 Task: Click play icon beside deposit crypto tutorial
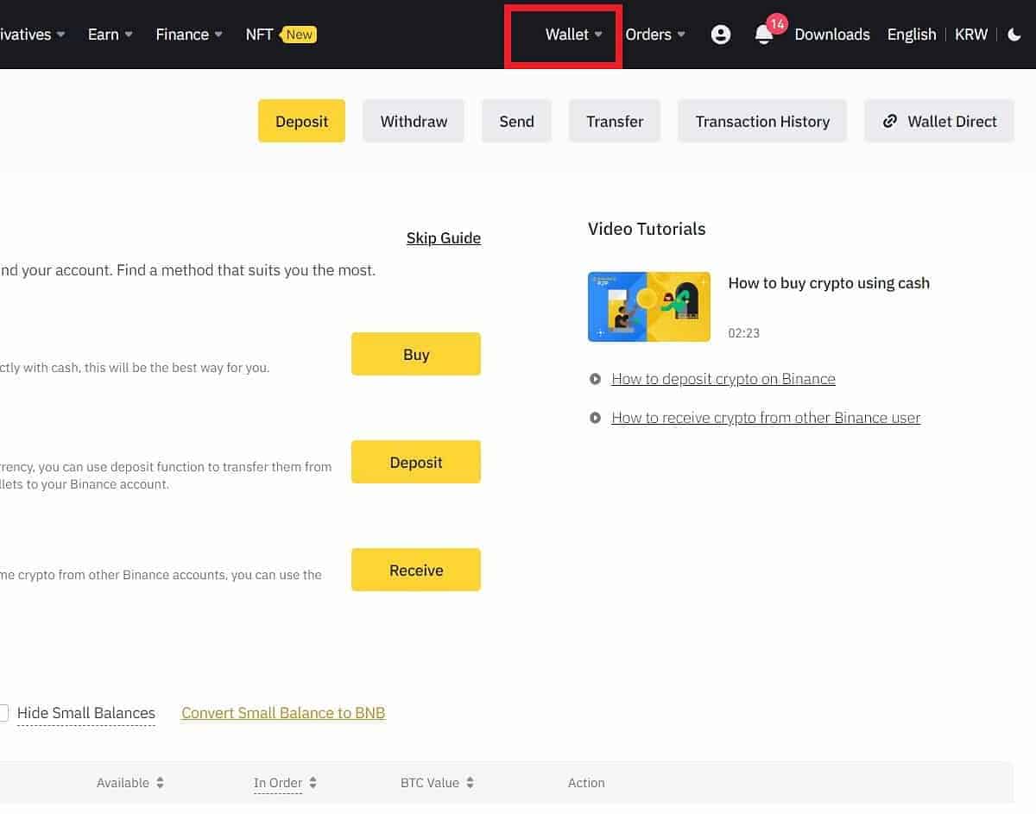[x=595, y=379]
